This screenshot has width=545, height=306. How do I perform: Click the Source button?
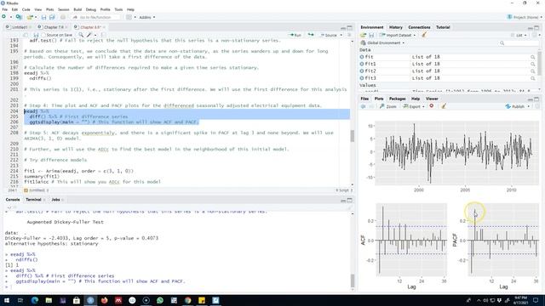(329, 35)
